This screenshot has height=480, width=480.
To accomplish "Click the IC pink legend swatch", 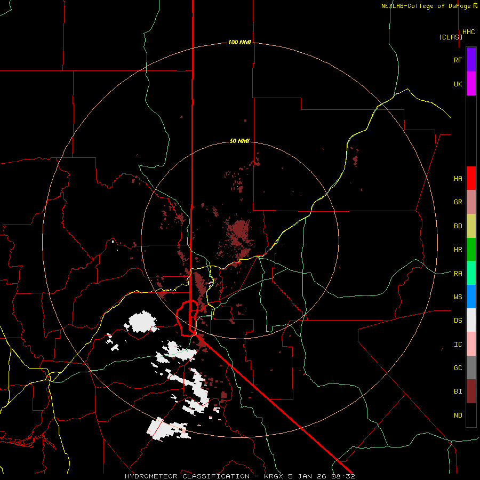I will (471, 344).
